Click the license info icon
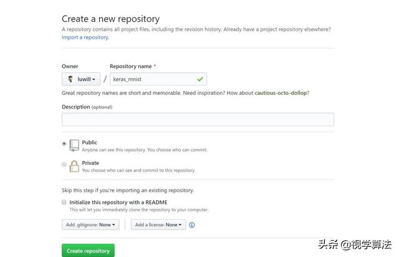This screenshot has height=257, width=399. tap(192, 225)
